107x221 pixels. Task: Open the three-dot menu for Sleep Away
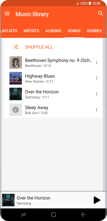pyautogui.click(x=96, y=110)
